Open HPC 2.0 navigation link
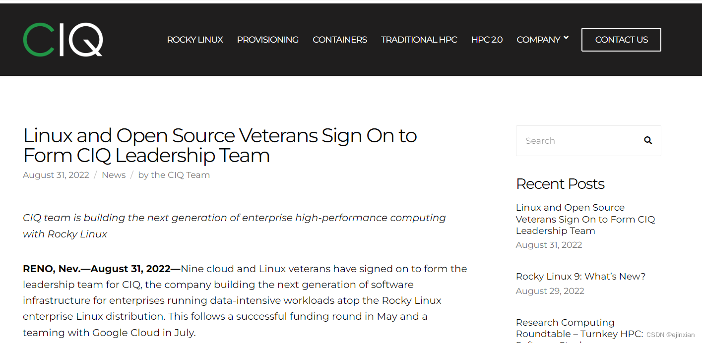702x343 pixels. [487, 40]
